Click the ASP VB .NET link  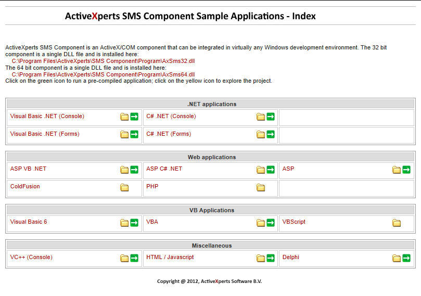28,169
